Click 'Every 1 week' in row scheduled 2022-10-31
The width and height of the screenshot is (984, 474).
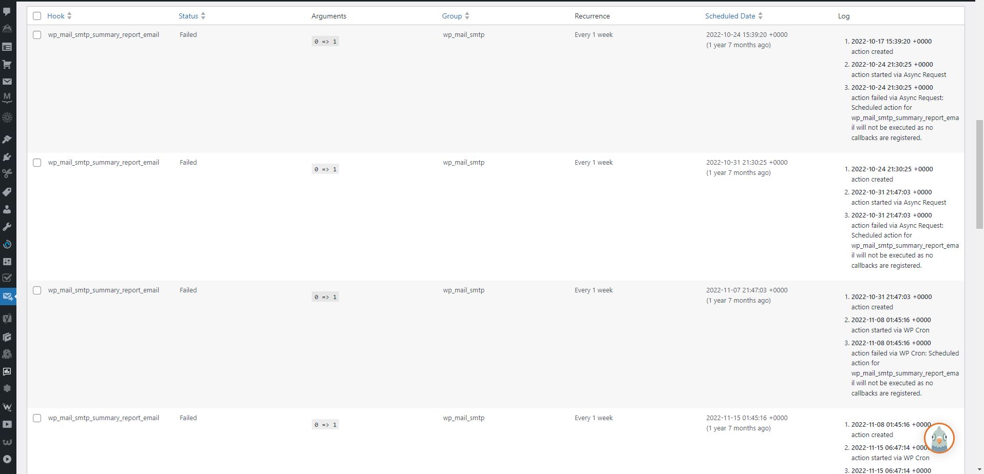click(594, 163)
